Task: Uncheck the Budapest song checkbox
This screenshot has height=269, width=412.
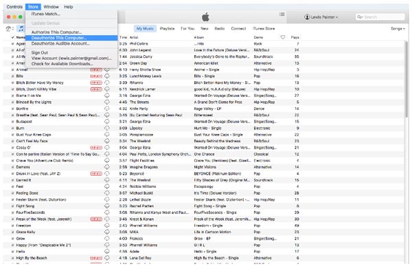Action: 12,122
